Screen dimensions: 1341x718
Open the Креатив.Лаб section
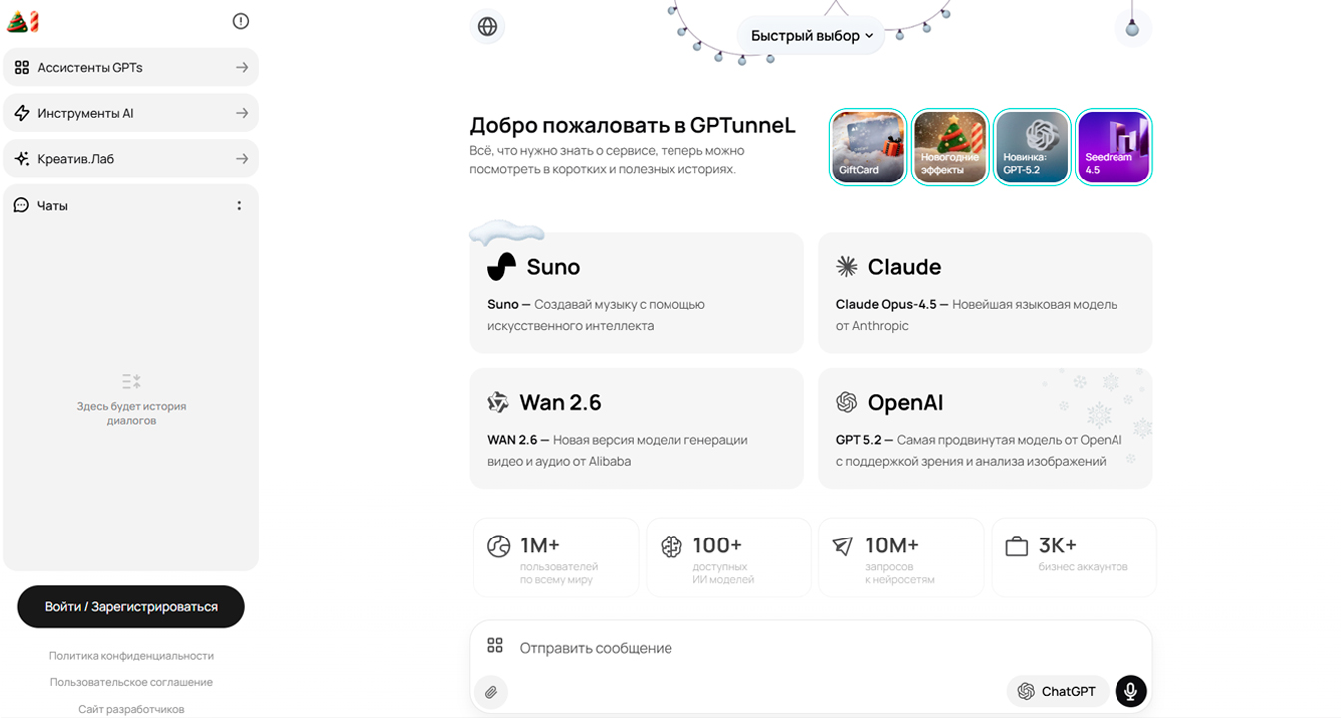pos(131,158)
